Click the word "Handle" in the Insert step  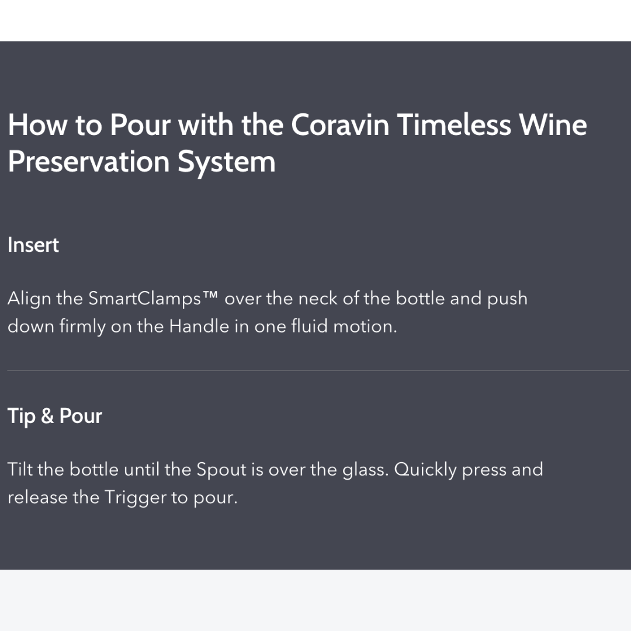coord(199,326)
